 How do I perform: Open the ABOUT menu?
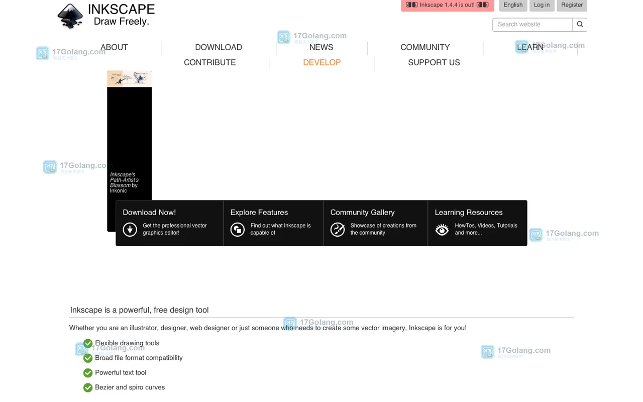(x=114, y=47)
